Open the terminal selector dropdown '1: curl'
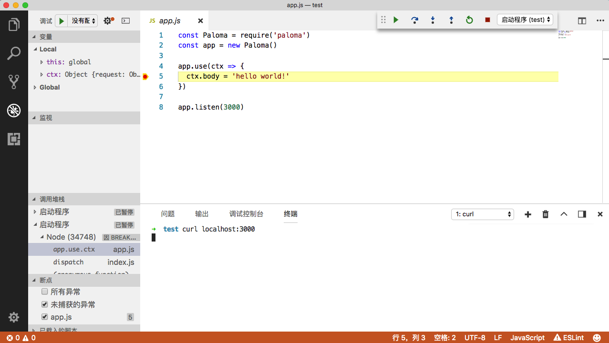This screenshot has height=343, width=609. tap(482, 214)
